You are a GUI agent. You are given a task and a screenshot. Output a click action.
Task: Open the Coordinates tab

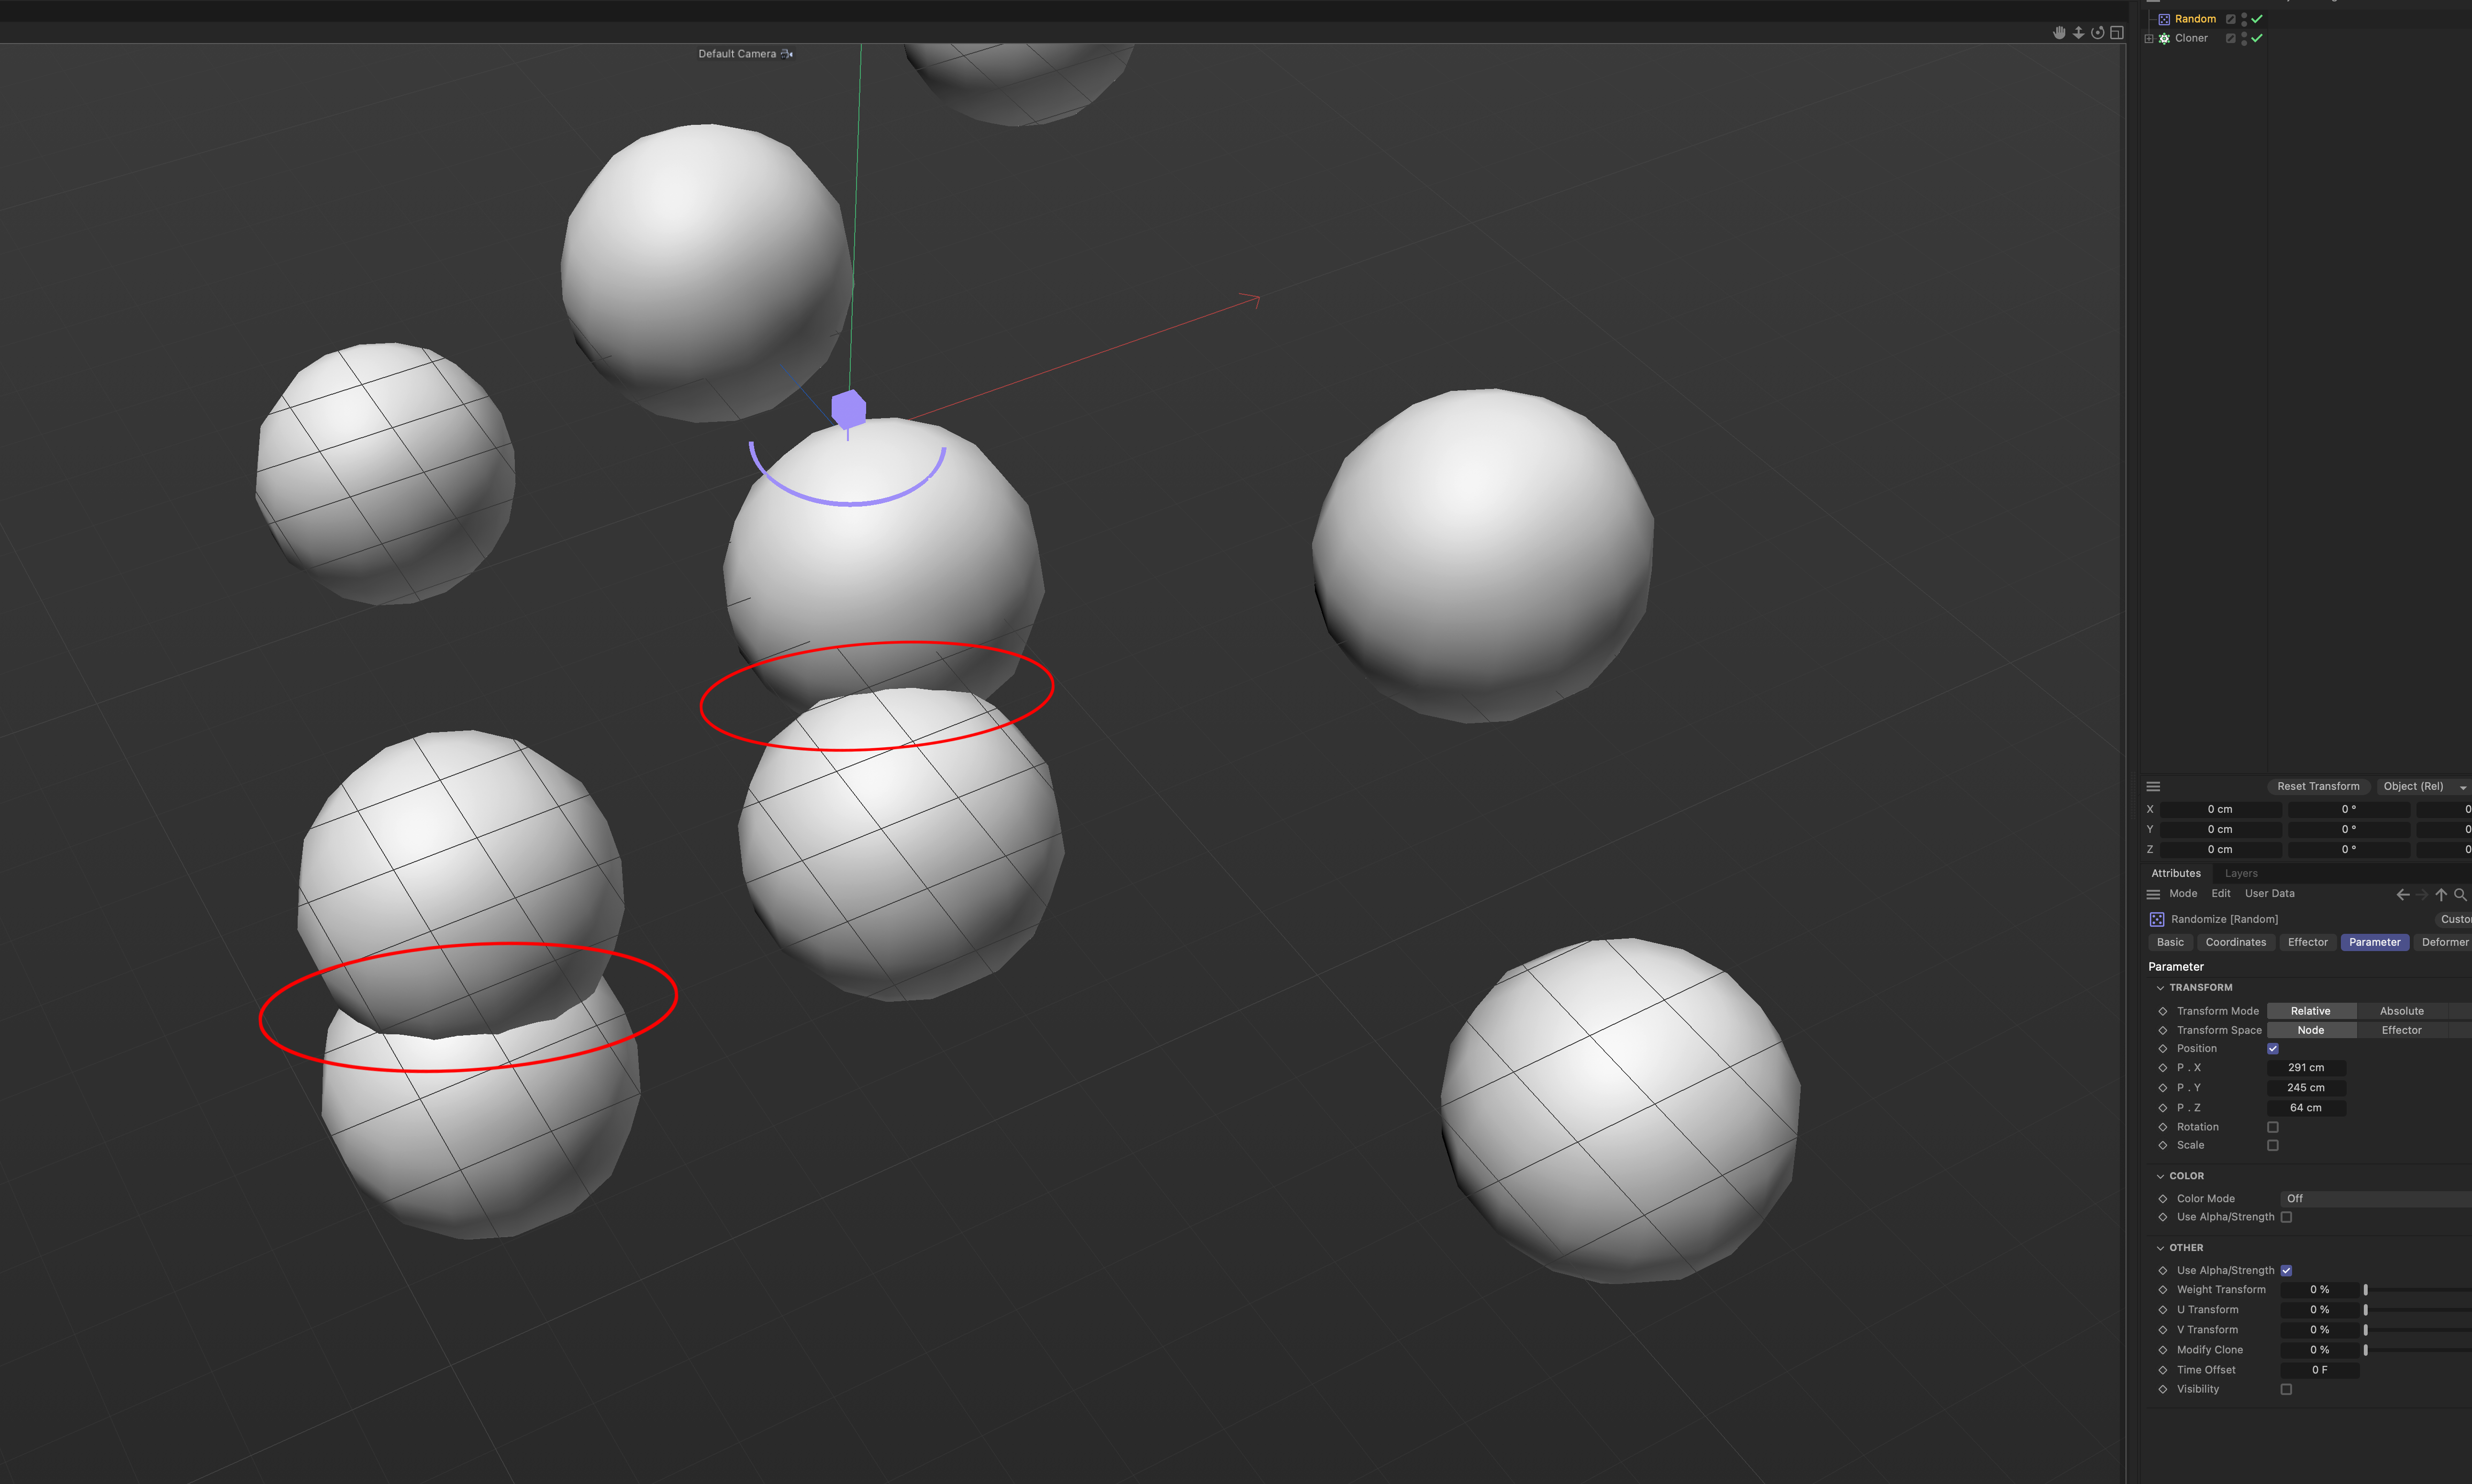(2236, 942)
